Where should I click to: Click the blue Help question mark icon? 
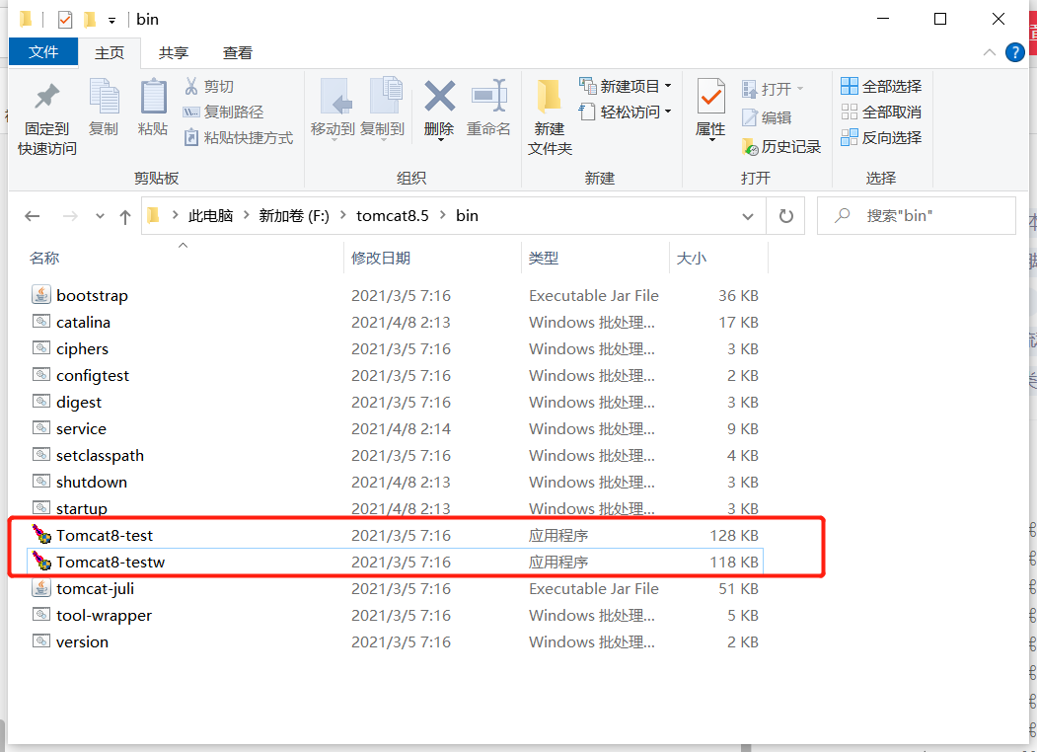[x=1014, y=52]
